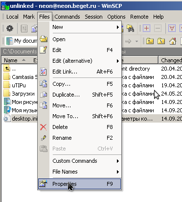Go to parent directory toolbar icon

point(150,41)
